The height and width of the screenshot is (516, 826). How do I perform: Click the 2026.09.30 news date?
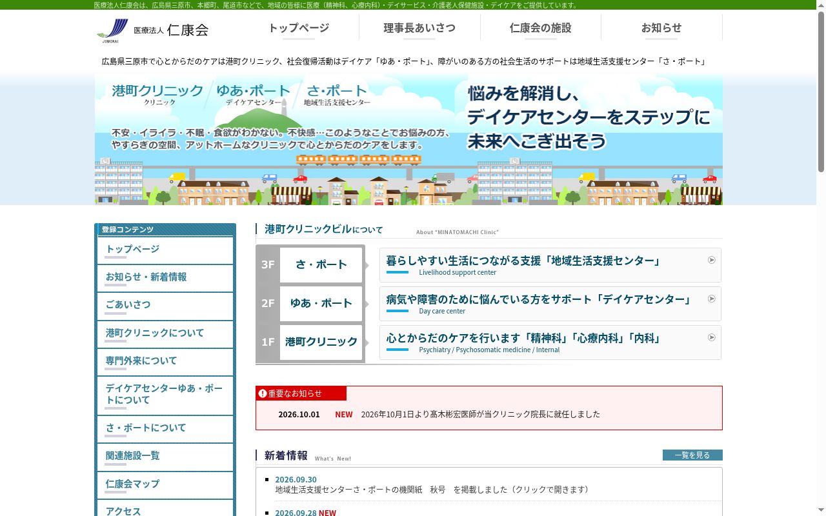coord(296,479)
